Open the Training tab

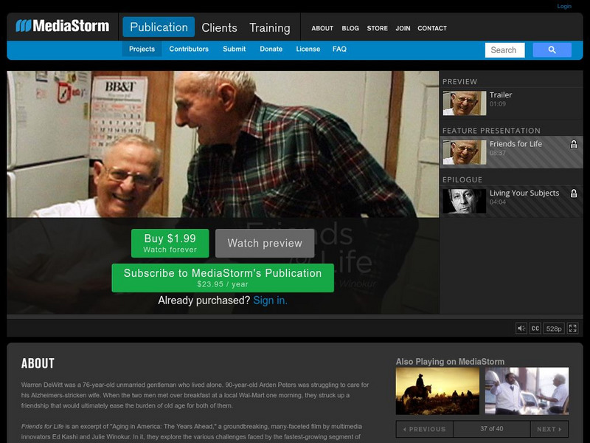coord(270,27)
